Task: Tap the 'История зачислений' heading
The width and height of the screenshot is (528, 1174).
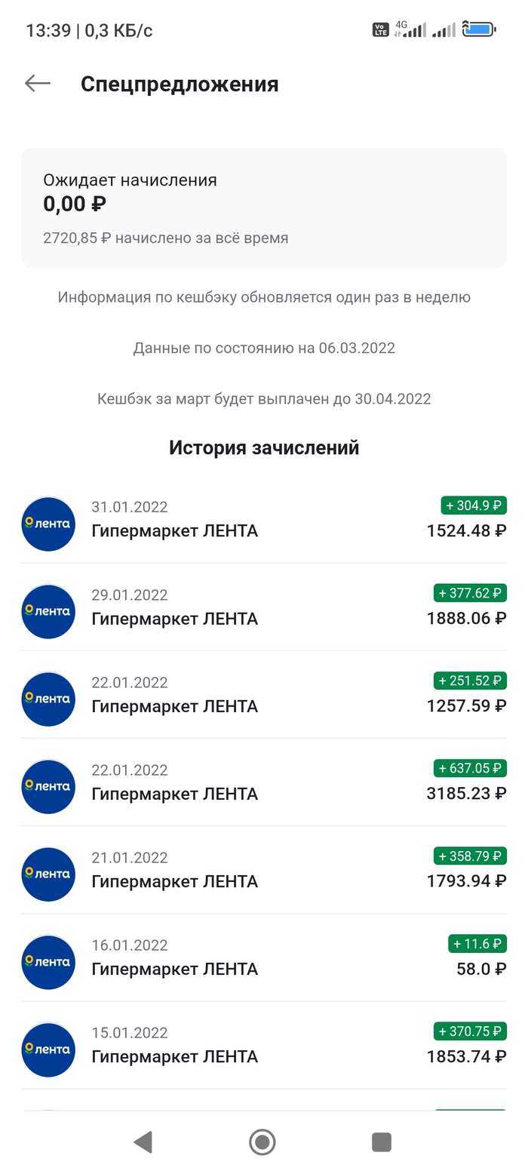Action: (264, 447)
